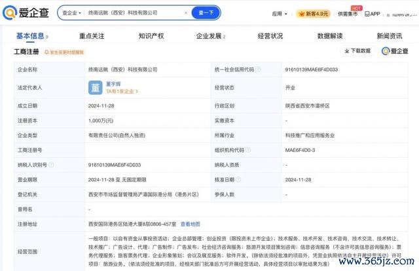
Task: Select the 2024-11-28 establishment date value
Action: (101, 106)
